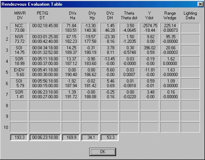
Task: Click empty Lighting cell in row 1
Action: (190, 28)
